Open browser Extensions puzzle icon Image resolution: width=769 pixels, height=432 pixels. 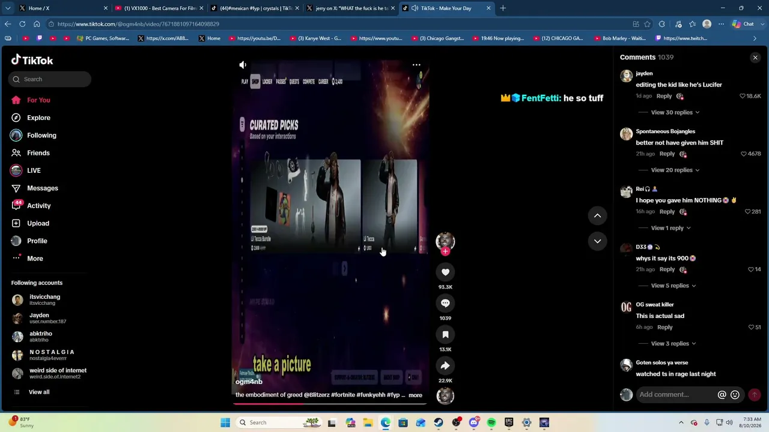[x=662, y=24]
